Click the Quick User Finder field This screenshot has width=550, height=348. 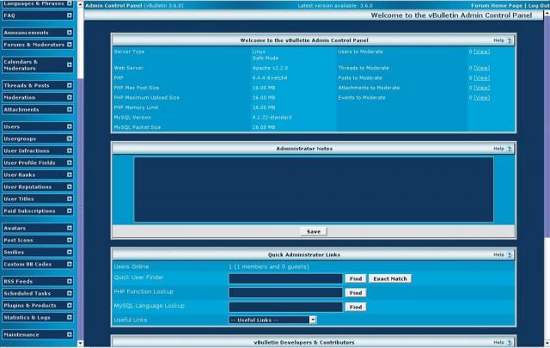285,278
